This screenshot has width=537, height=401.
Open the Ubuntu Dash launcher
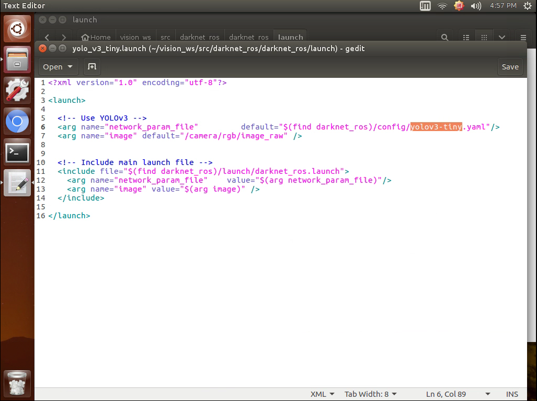(x=17, y=29)
